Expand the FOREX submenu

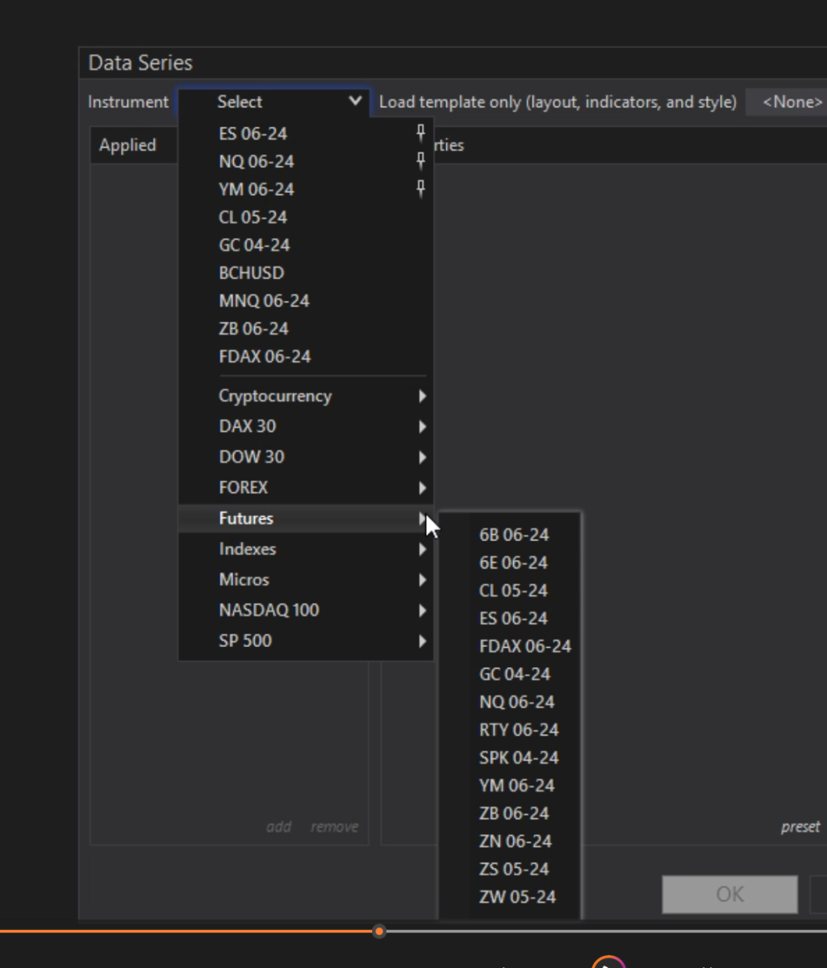click(x=306, y=488)
